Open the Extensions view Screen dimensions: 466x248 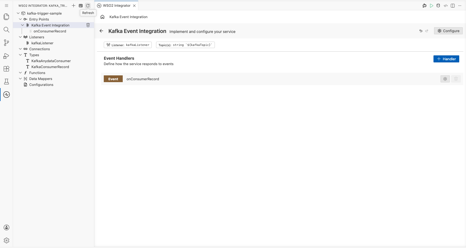click(x=7, y=69)
